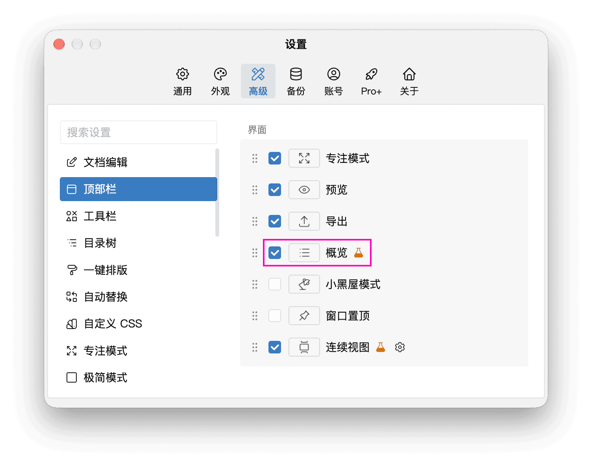
Task: Click the drag handle for 连续视图 row
Action: coord(255,347)
